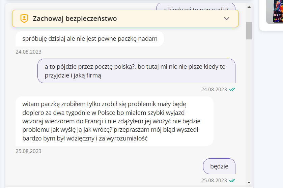Click the scrollbar down arrow
This screenshot has height=188, width=283.
[249, 182]
